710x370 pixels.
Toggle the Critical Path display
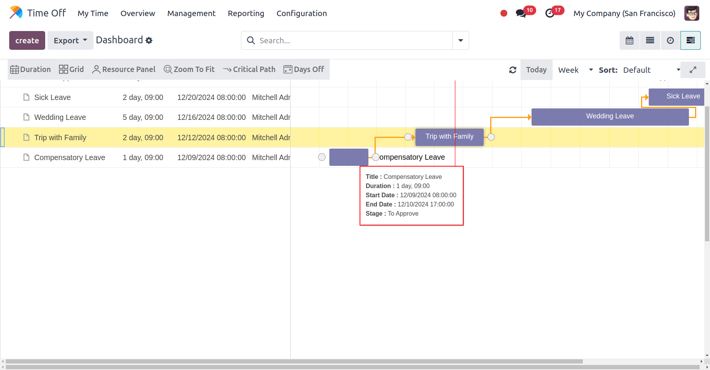249,69
